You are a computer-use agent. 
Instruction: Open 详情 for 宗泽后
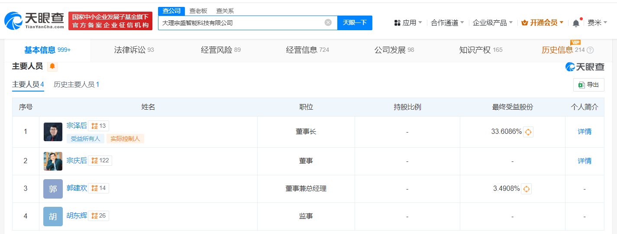[585, 132]
